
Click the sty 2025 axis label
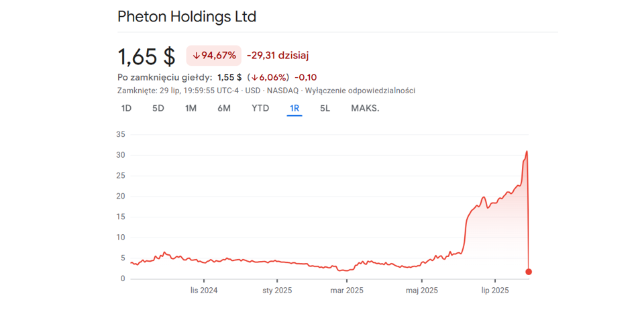[x=278, y=291]
